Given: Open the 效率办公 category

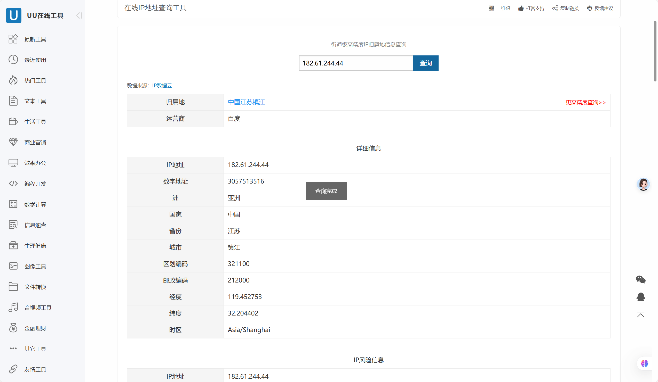Looking at the screenshot, I should point(35,163).
